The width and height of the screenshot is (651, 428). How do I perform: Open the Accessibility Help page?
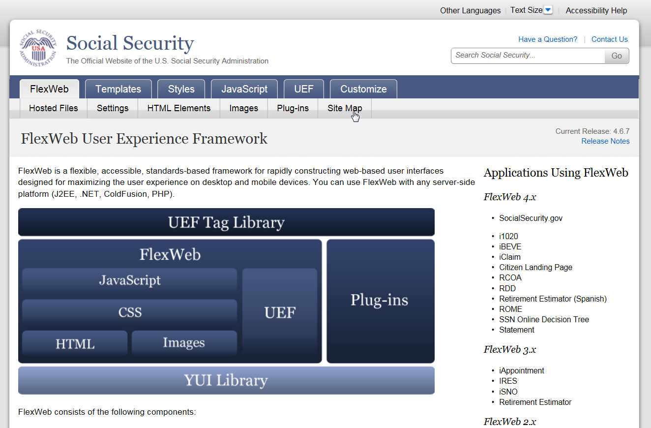coord(596,10)
